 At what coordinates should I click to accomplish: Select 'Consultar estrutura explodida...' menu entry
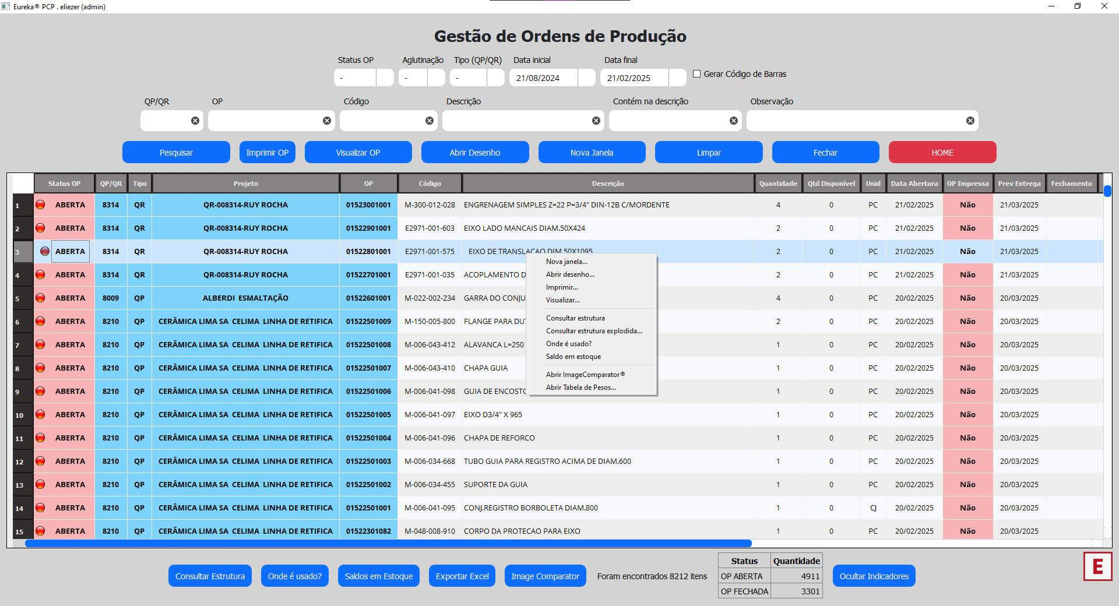tap(592, 331)
